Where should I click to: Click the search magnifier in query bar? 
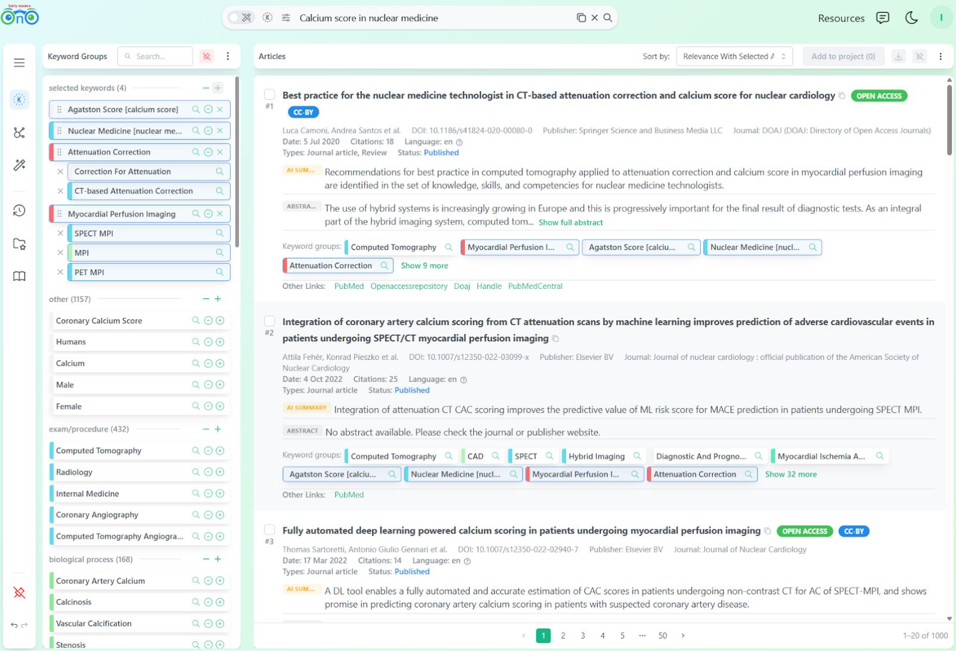pyautogui.click(x=608, y=18)
